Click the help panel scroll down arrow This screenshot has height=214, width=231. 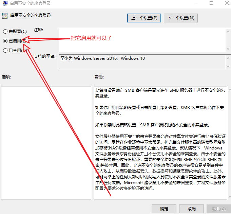click(x=230, y=197)
